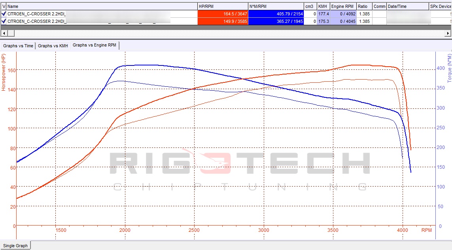Click the Horsepower (HP) axis label

4,73
